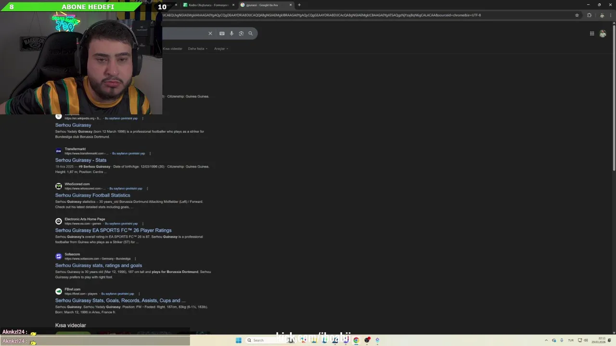Screen dimensions: 616x346
Task: Click the Kısa videolar section heading
Action: click(71, 325)
